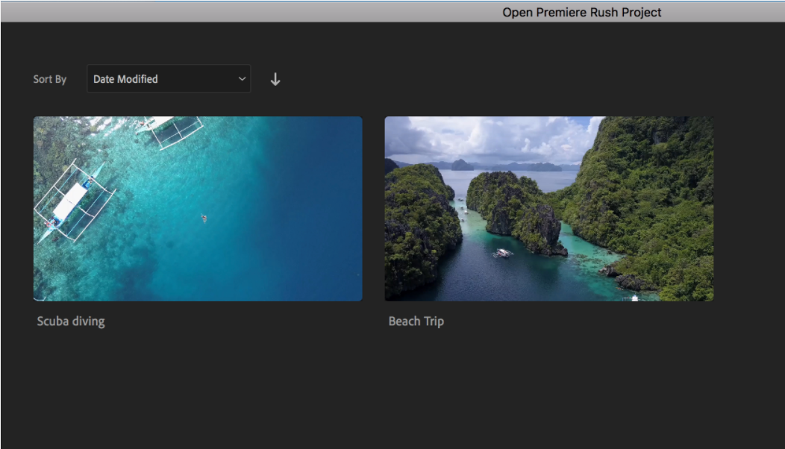The height and width of the screenshot is (449, 785).
Task: Open the Date Modified sort dropdown
Action: click(169, 78)
